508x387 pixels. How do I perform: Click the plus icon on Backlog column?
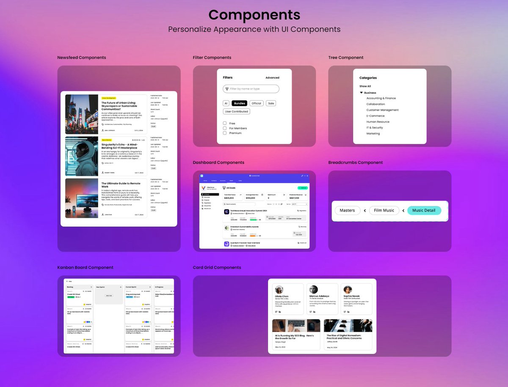pos(91,287)
